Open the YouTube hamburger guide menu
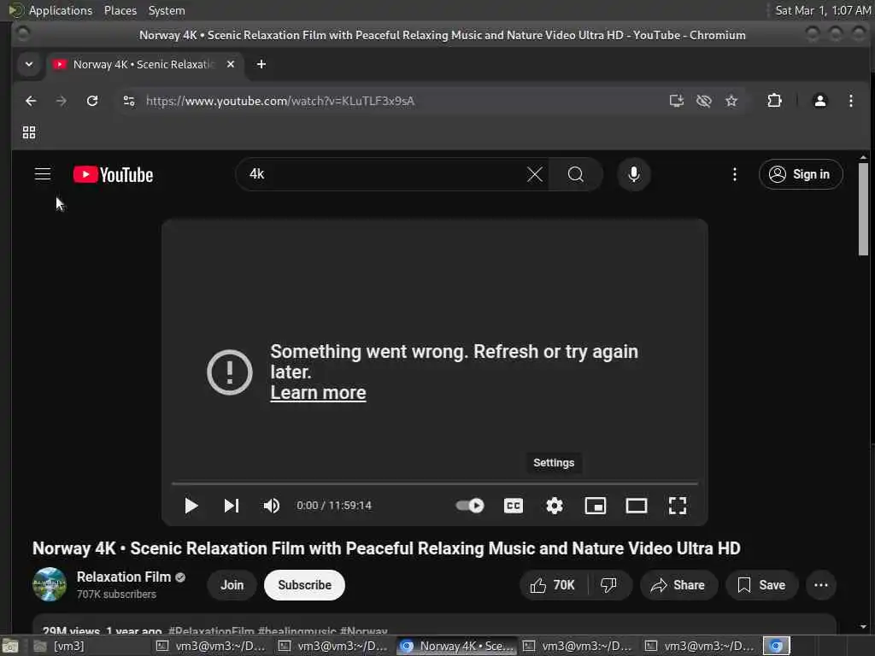Image resolution: width=875 pixels, height=656 pixels. coord(43,174)
